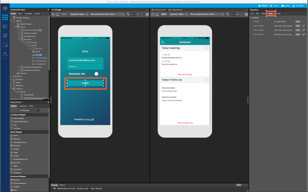Viewport: 308px width, 192px height.
Task: Switch to Assets tab in PipelineManager
Action: click(x=37, y=14)
